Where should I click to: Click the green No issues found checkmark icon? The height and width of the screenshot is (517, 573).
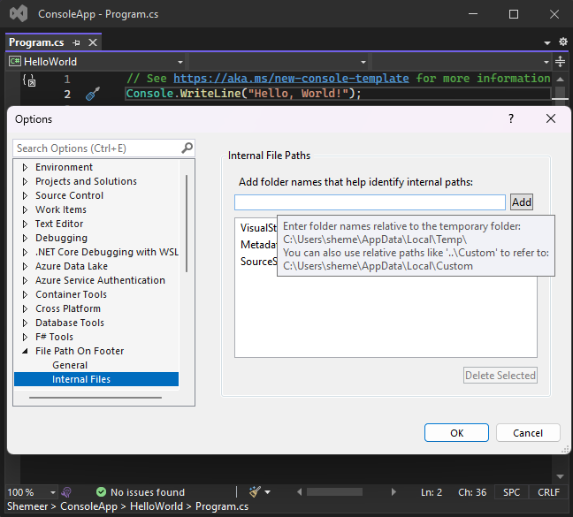pos(102,492)
